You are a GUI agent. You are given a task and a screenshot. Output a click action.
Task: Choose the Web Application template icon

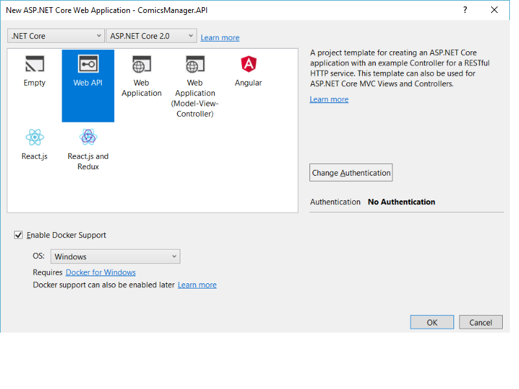(x=141, y=64)
